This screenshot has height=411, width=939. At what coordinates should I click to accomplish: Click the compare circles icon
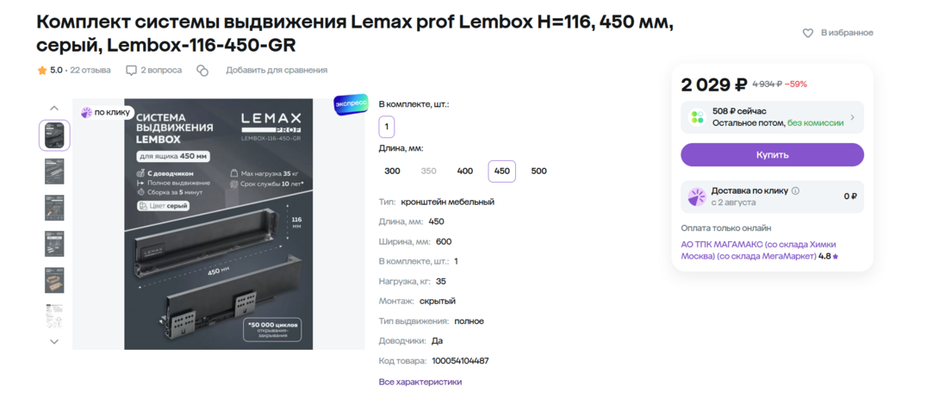pyautogui.click(x=202, y=71)
